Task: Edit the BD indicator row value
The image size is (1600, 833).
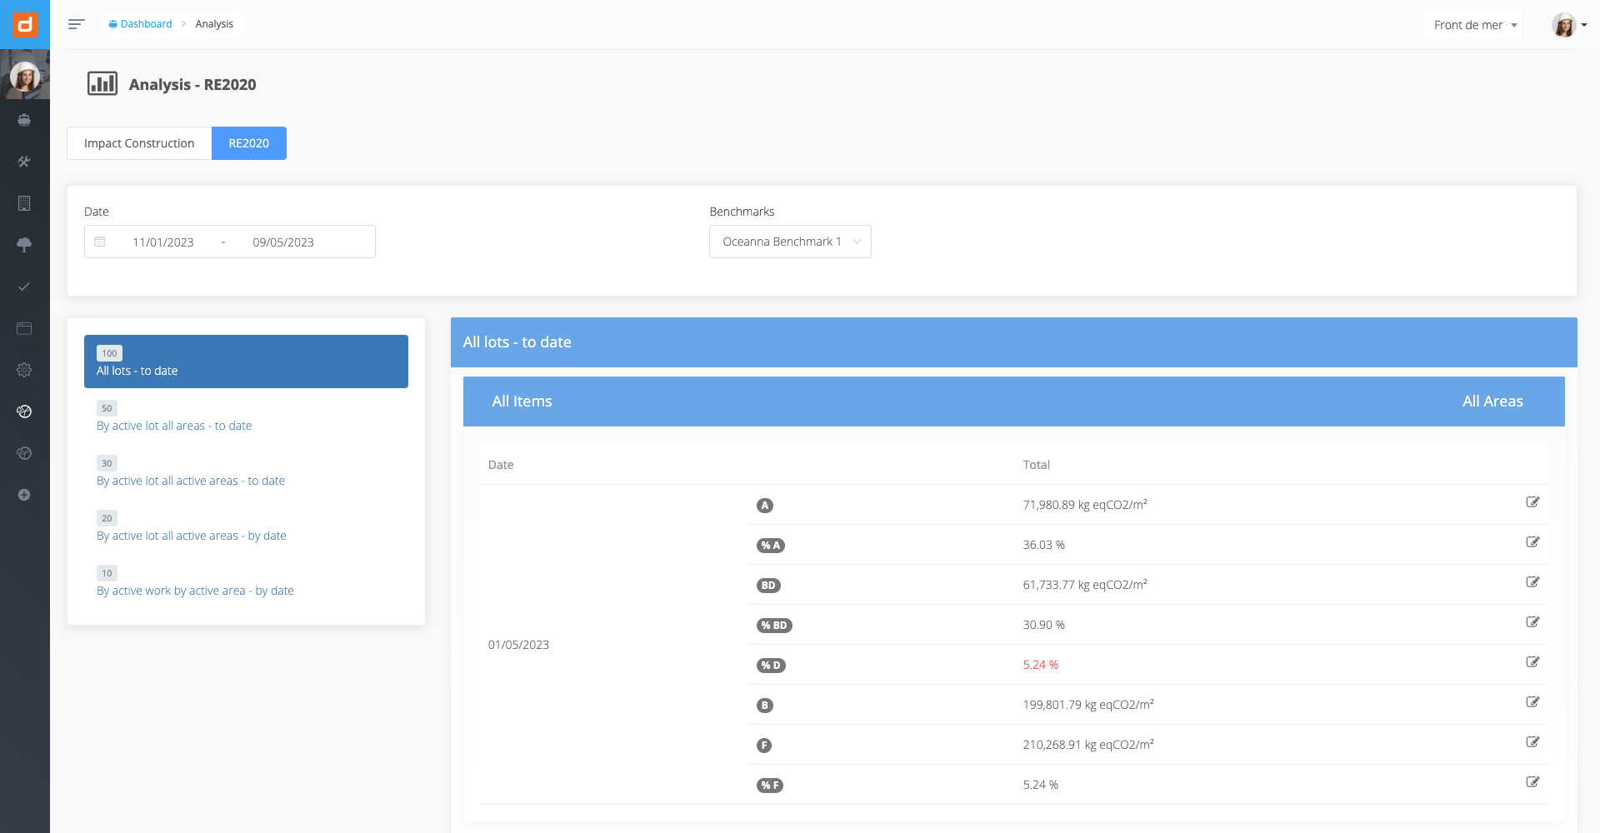Action: pos(1532,582)
